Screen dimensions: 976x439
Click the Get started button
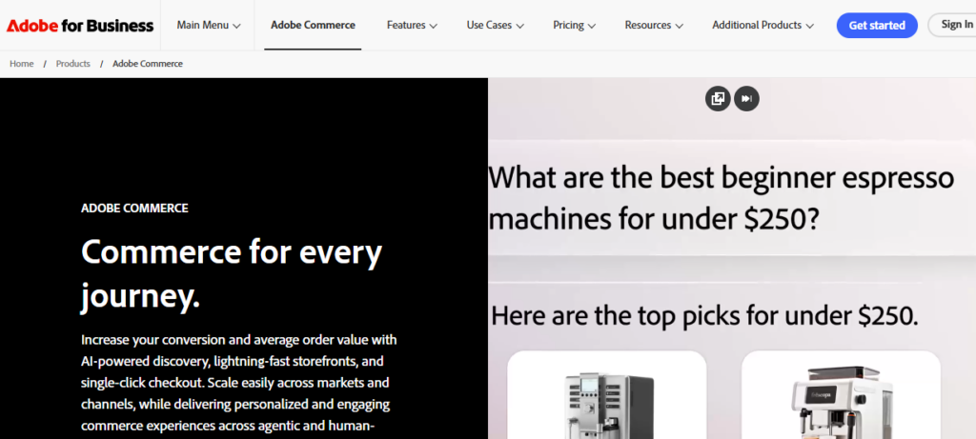[877, 26]
